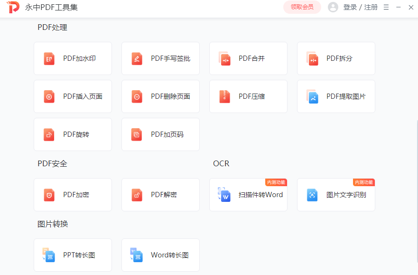Image resolution: width=418 pixels, height=275 pixels.
Task: Select the PDF提取图片 label text
Action: [x=346, y=96]
